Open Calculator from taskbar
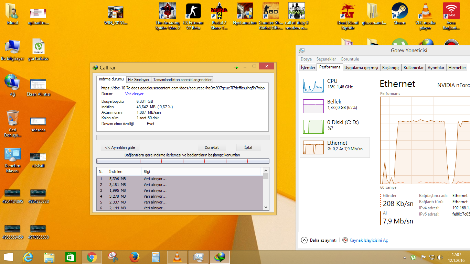The image size is (470, 264). pos(156,257)
